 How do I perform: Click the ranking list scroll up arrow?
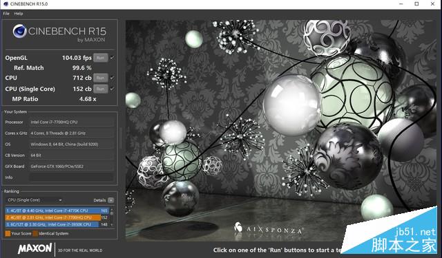pyautogui.click(x=112, y=209)
